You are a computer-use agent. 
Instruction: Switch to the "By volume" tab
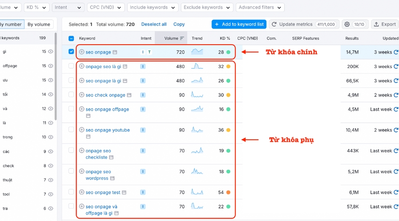(x=39, y=24)
